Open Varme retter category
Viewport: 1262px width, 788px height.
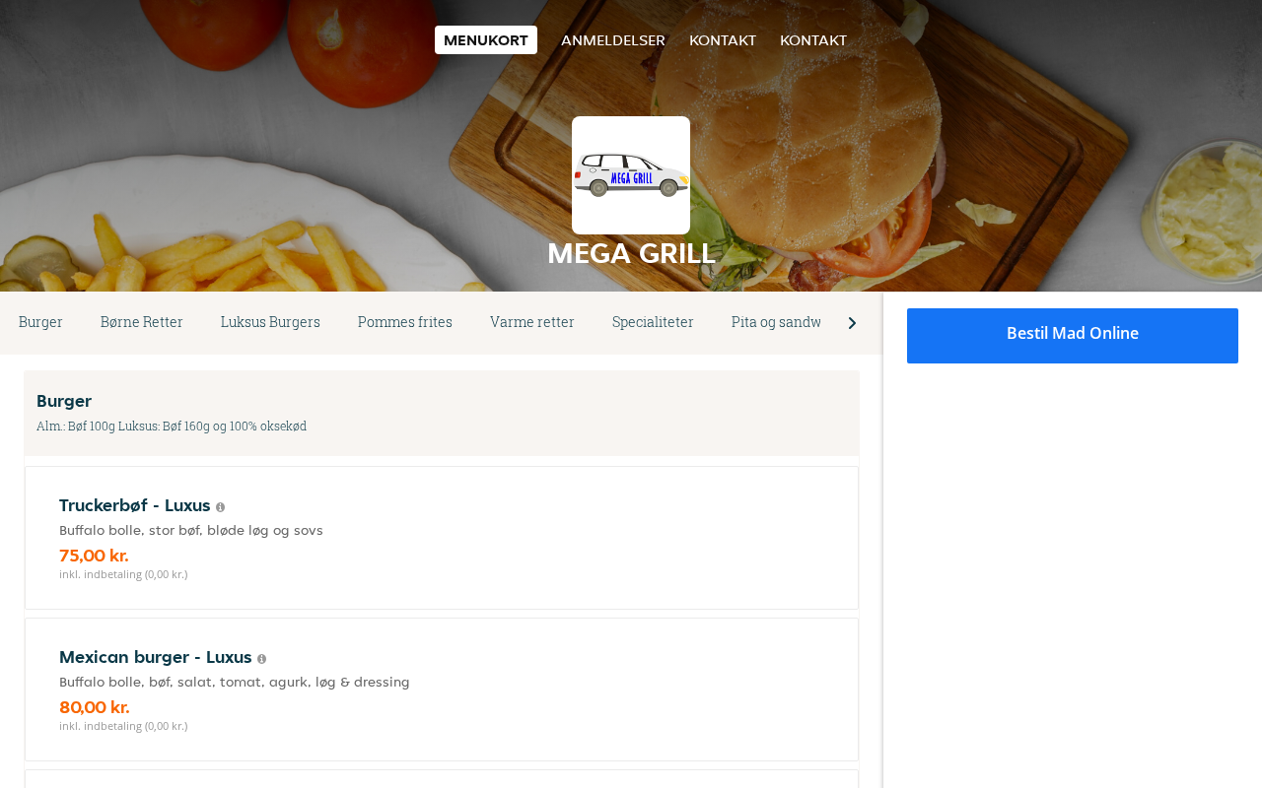coord(532,322)
